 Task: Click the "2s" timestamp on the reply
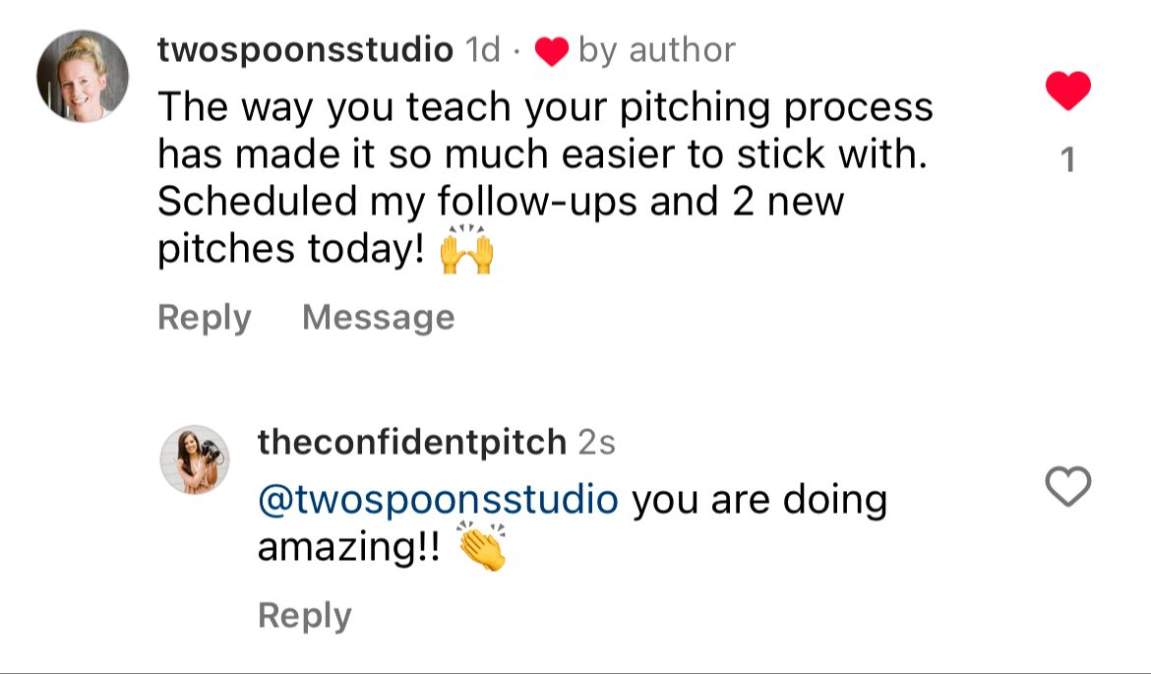click(596, 443)
